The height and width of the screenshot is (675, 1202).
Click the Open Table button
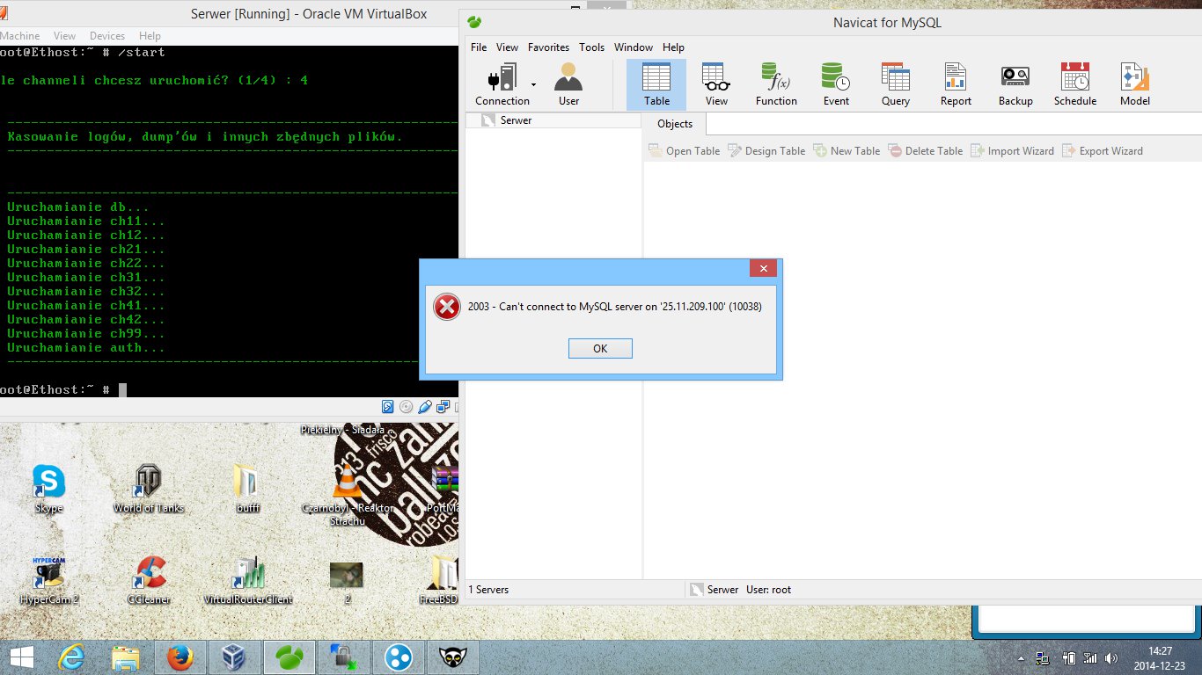point(684,151)
